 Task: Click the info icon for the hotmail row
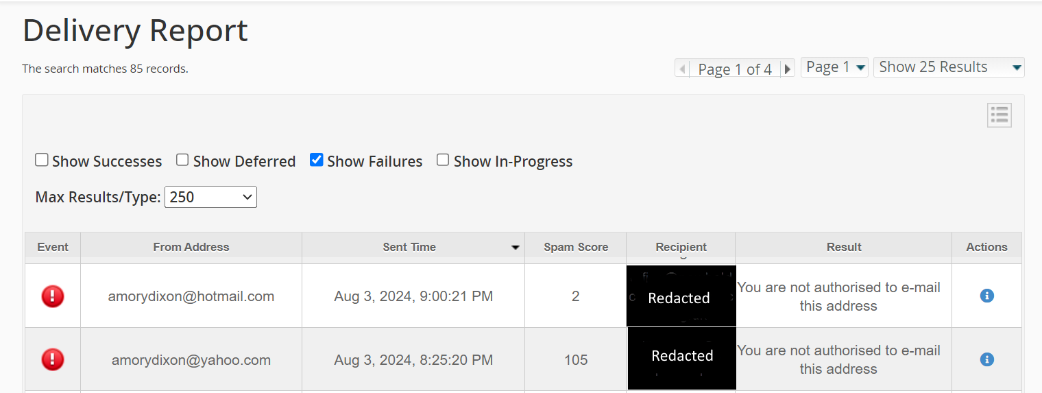(986, 296)
